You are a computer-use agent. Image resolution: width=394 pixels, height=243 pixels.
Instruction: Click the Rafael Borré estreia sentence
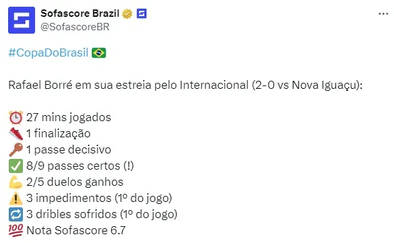click(x=186, y=85)
